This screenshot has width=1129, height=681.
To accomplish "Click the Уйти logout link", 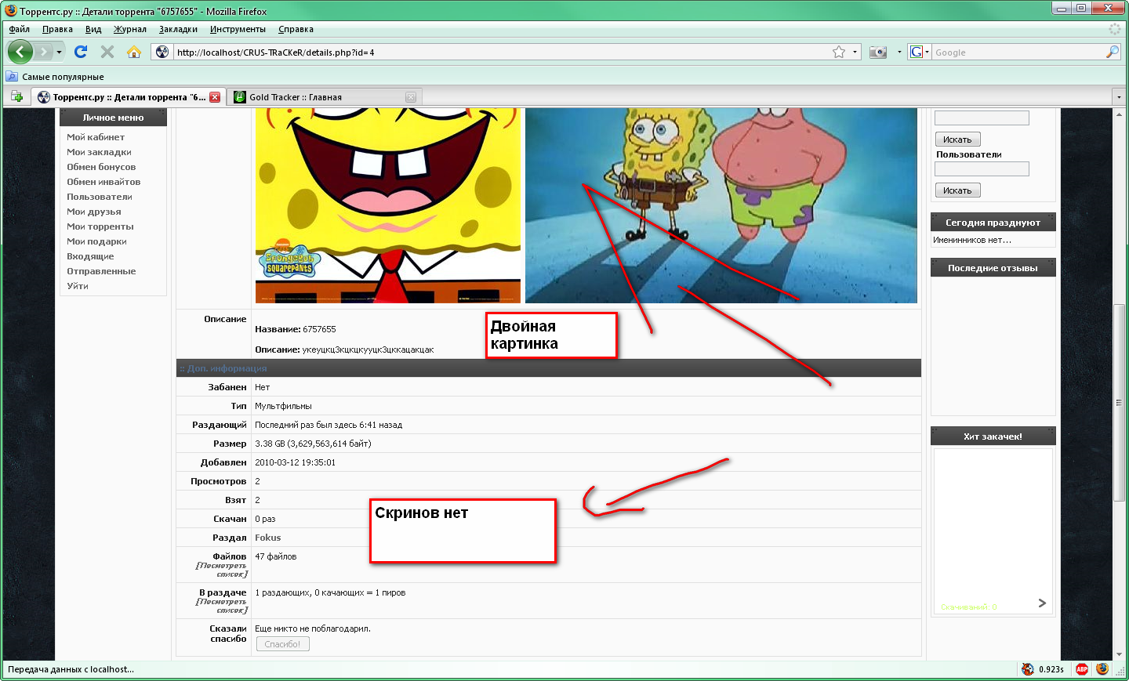I will (78, 286).
